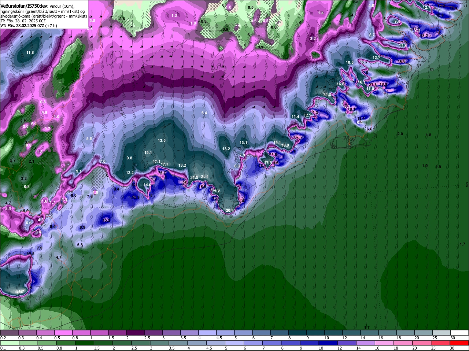Click the palest green rain swatch from 0.1 to 0.3
The width and height of the screenshot is (469, 351).
[9, 343]
